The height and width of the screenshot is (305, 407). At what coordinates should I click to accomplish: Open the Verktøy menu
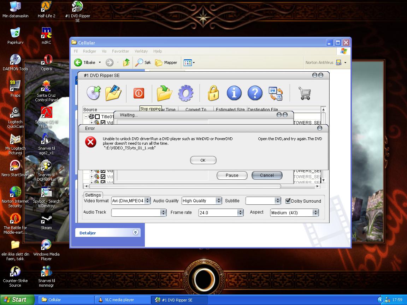141,51
